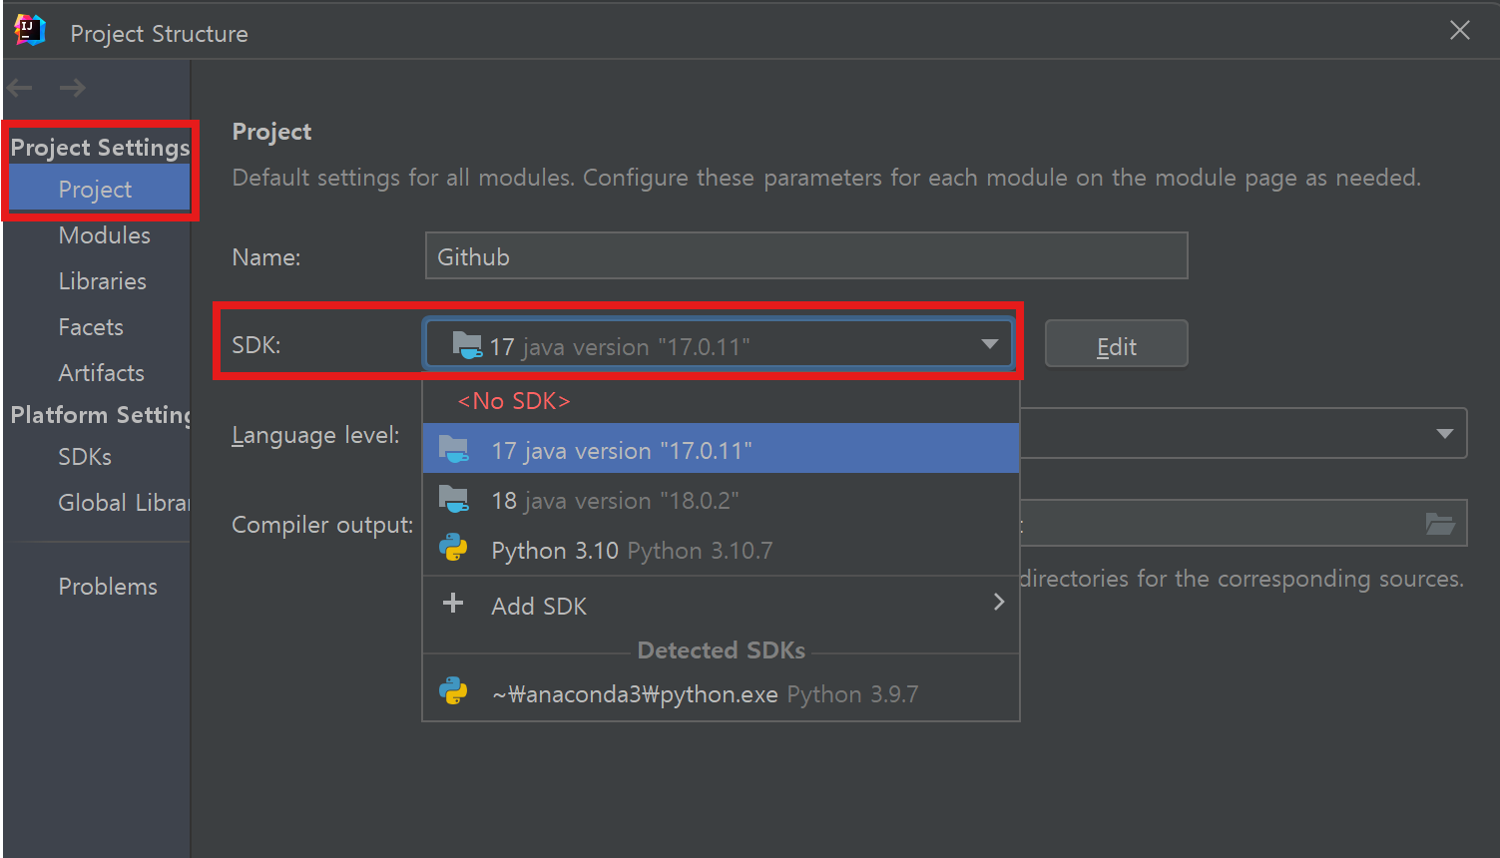This screenshot has height=858, width=1500.
Task: Click the Python icon next to Python 3.10
Action: pyautogui.click(x=454, y=548)
